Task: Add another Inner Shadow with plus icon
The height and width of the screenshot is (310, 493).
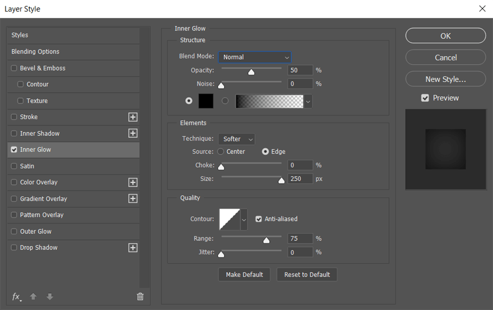Action: [x=133, y=133]
